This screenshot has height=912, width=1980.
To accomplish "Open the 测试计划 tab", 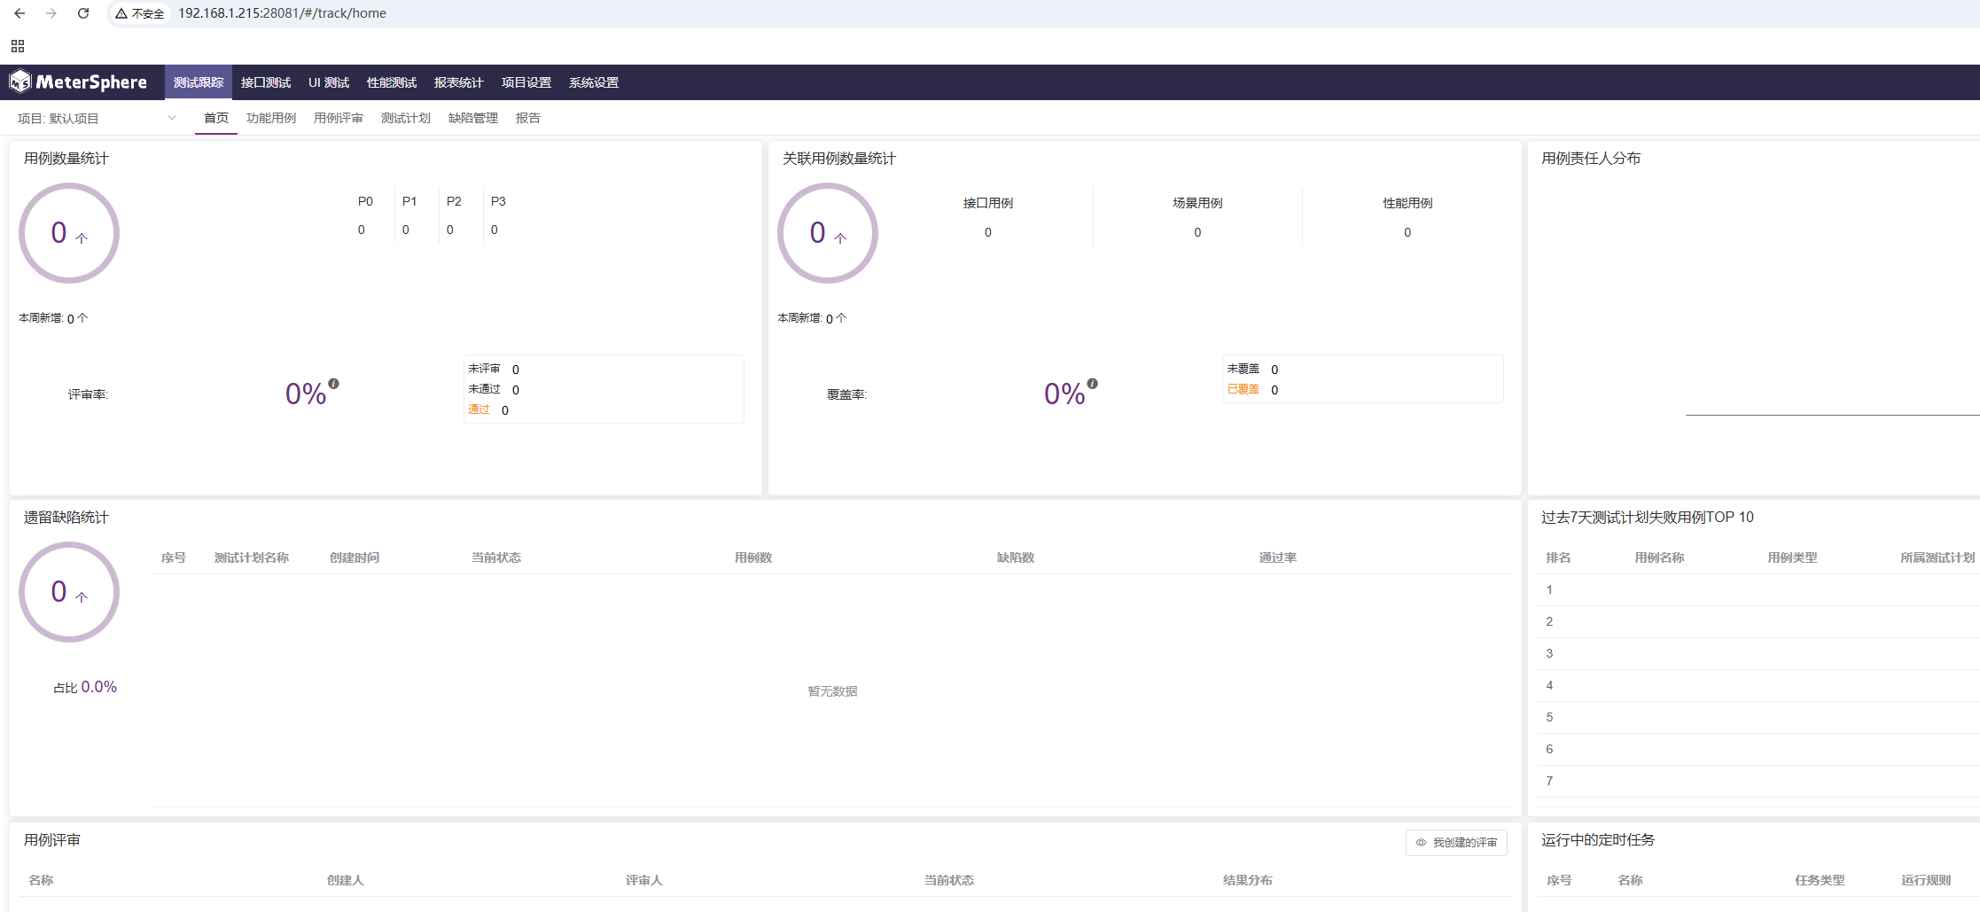I will [x=405, y=118].
